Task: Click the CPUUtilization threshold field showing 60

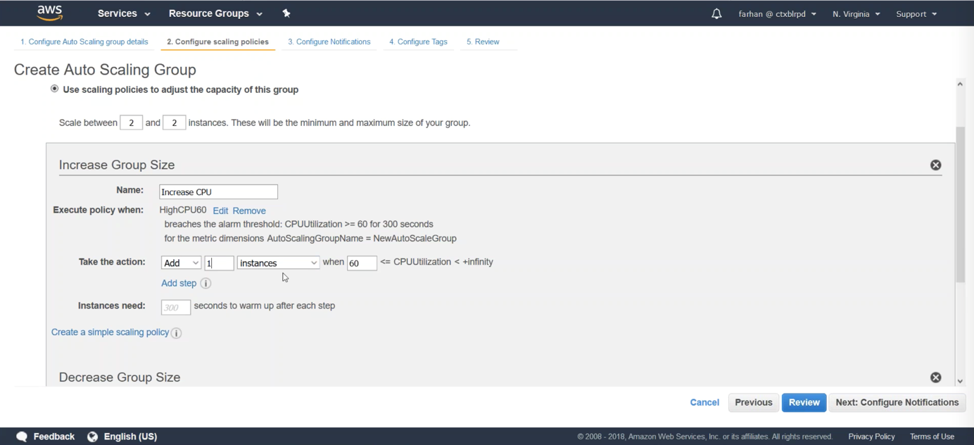Action: 362,263
